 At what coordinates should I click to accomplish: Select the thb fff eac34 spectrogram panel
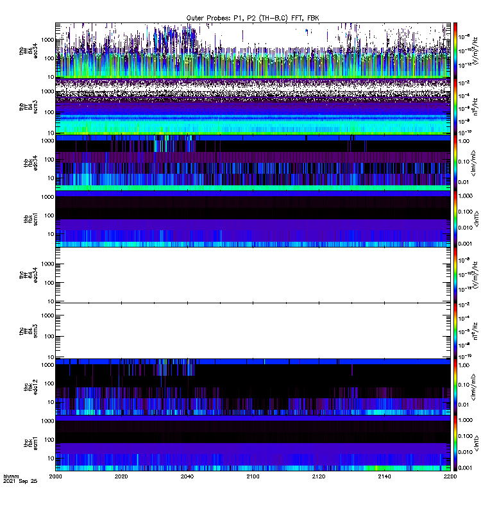tap(253, 51)
